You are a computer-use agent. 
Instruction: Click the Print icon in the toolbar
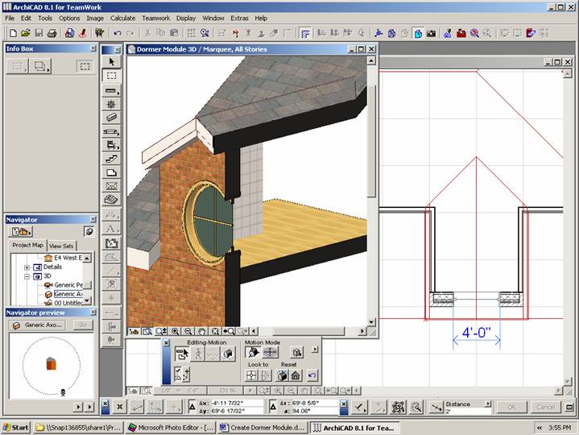(x=52, y=33)
